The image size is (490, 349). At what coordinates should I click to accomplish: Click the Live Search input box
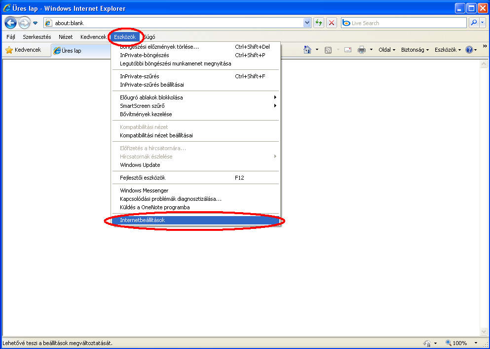(404, 23)
